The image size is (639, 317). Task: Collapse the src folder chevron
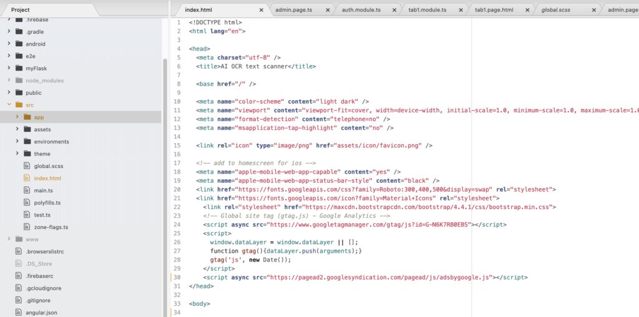9,105
